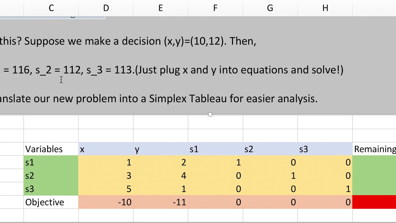Select the cell with value 5

pyautogui.click(x=106, y=189)
